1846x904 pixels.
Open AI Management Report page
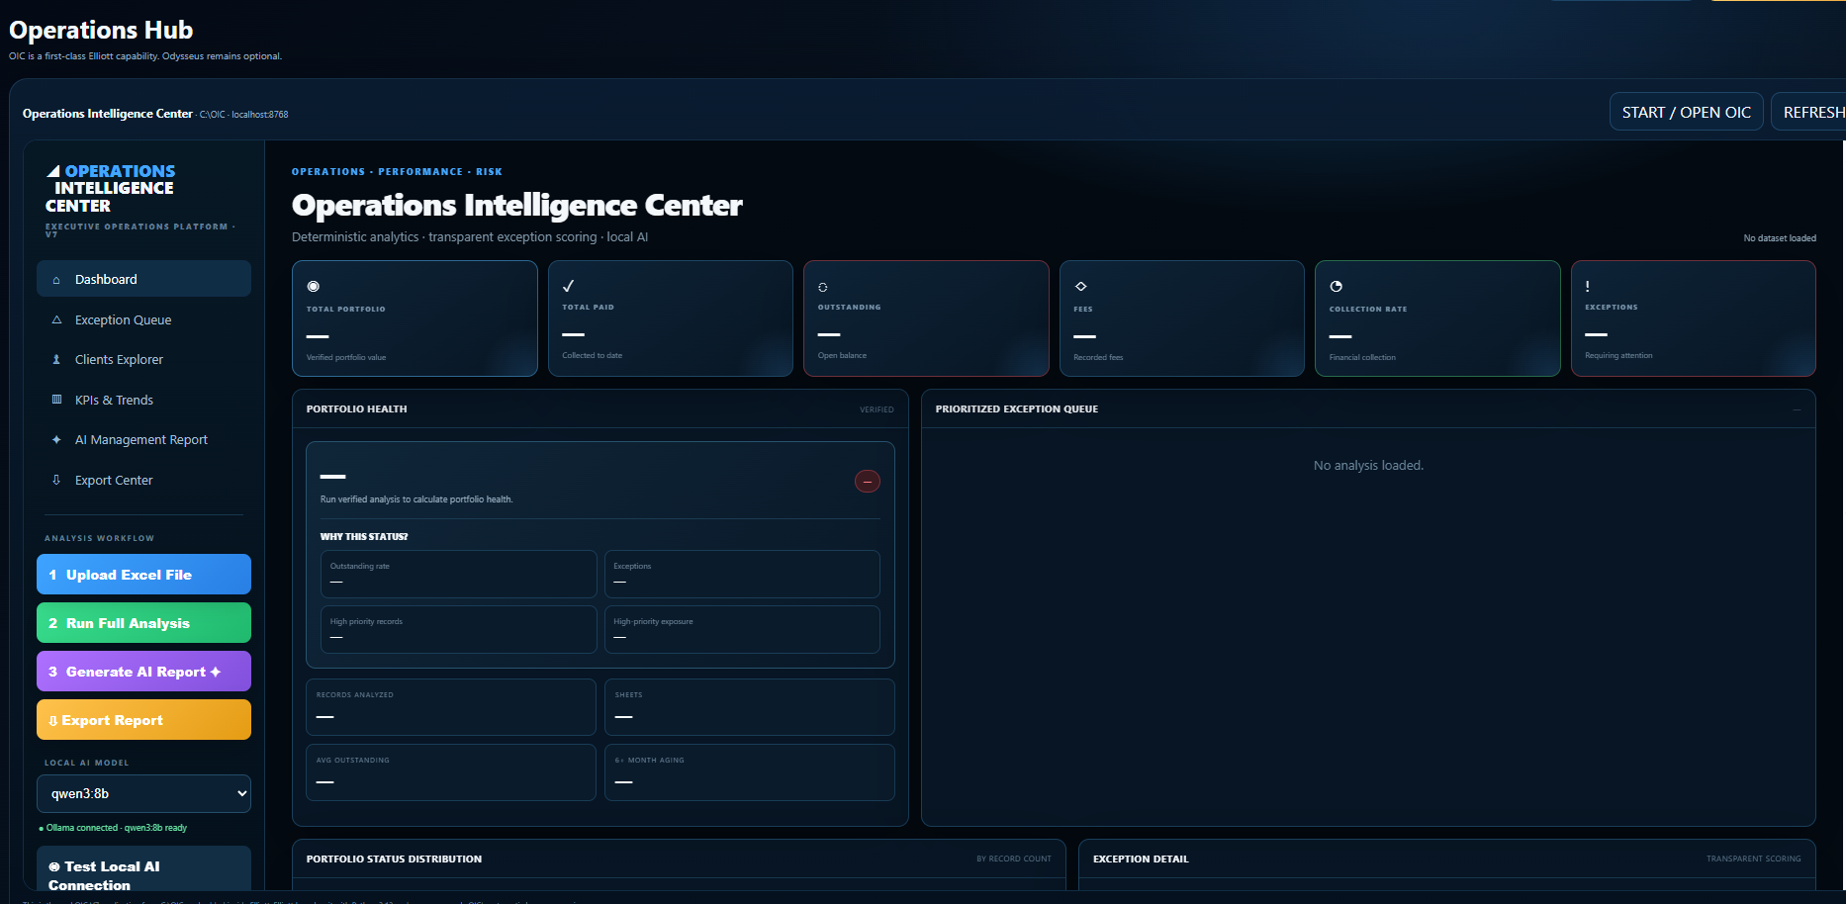coord(143,440)
